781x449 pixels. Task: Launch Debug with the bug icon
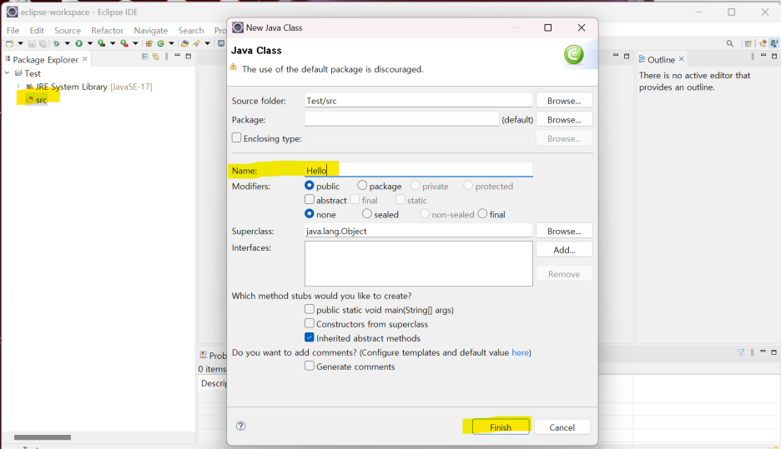pos(56,43)
